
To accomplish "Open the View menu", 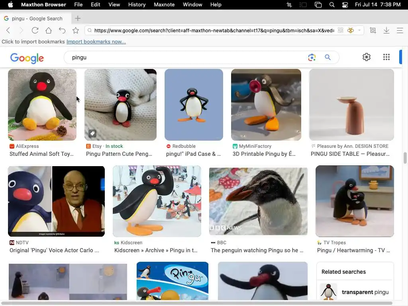I will 114,5.
